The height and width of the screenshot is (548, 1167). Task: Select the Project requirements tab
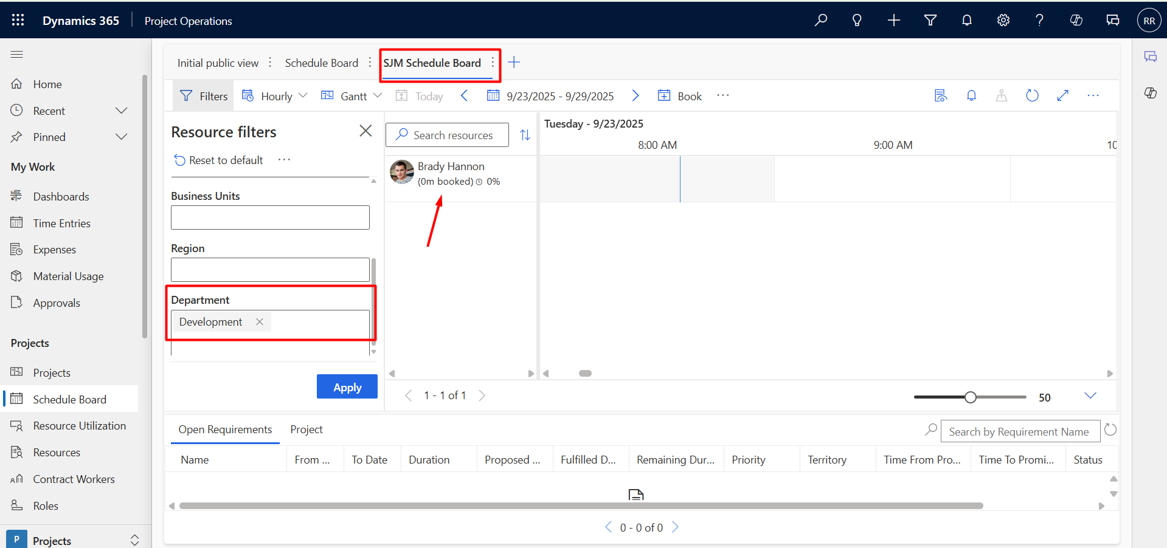coord(306,430)
